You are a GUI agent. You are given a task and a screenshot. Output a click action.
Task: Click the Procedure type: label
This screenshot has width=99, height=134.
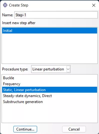coord(15,69)
